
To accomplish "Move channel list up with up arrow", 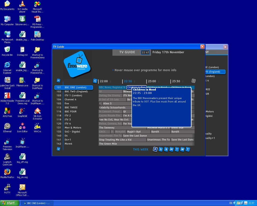I will pyautogui.click(x=59, y=80).
